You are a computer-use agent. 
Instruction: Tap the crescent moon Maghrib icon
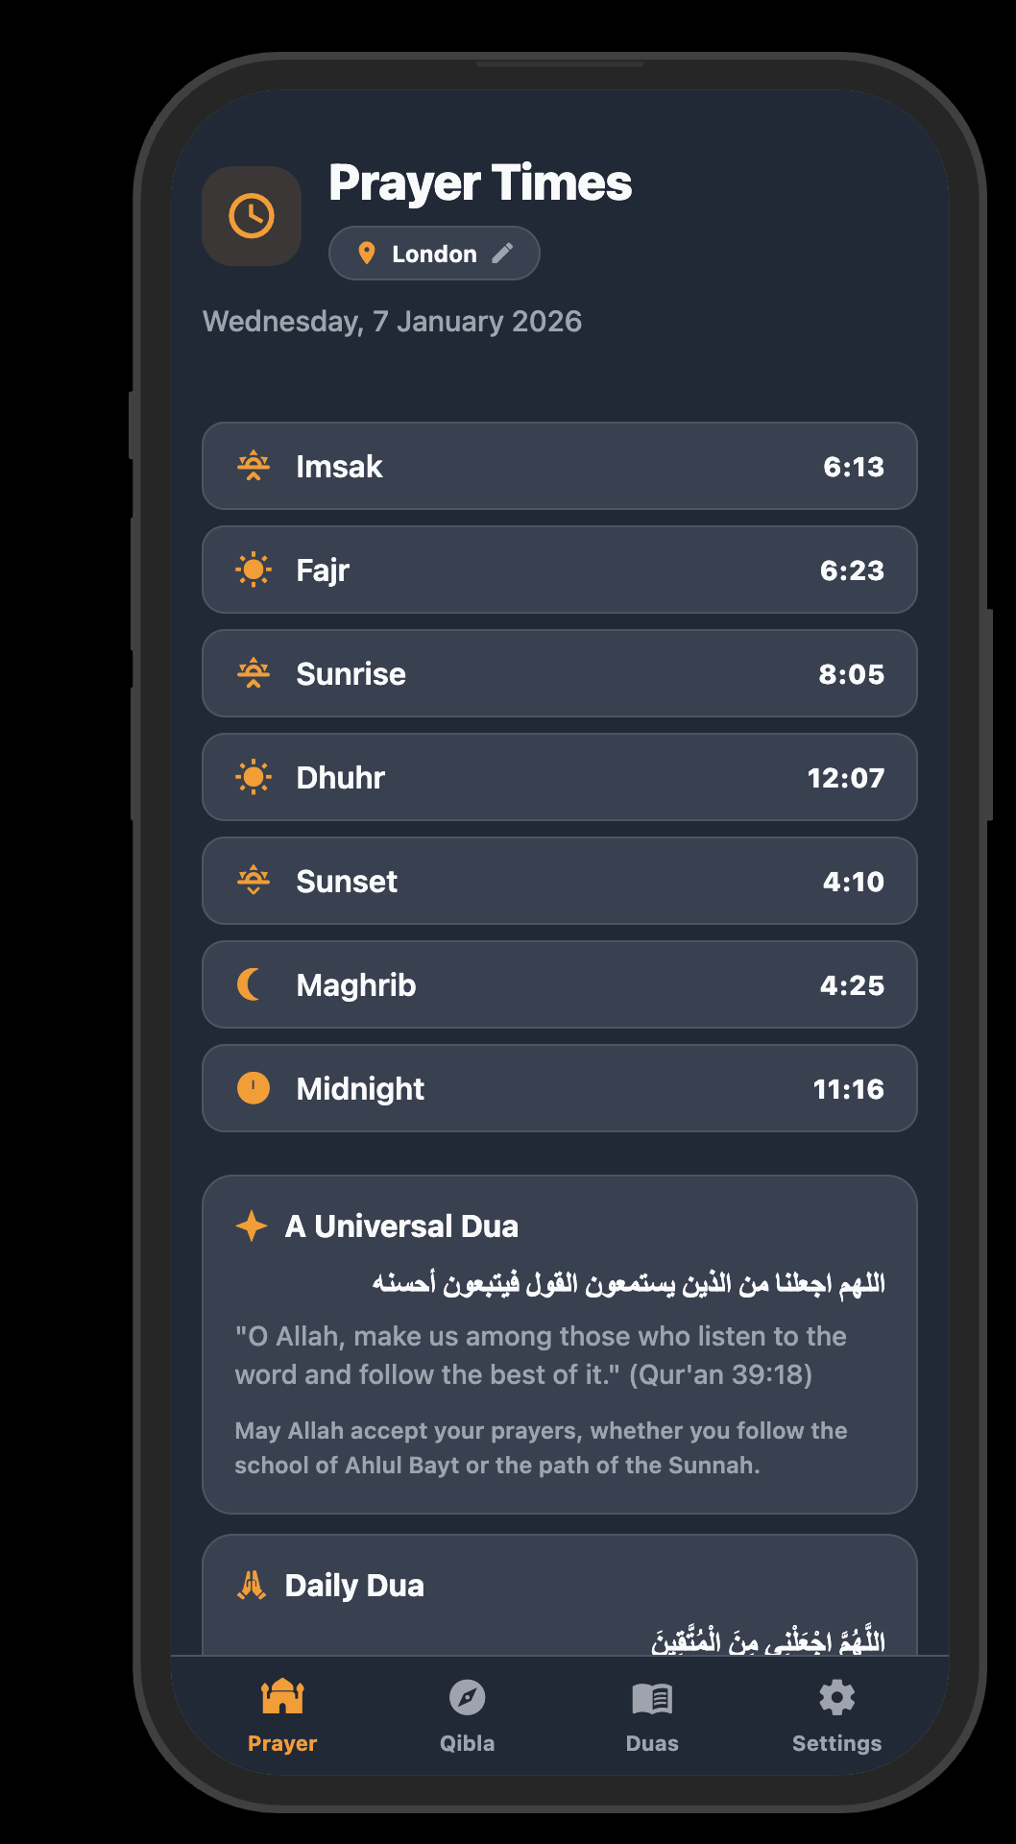252,984
